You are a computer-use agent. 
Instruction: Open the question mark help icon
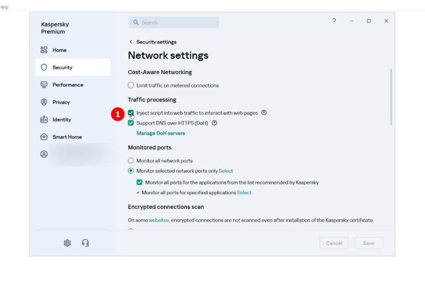pos(334,21)
